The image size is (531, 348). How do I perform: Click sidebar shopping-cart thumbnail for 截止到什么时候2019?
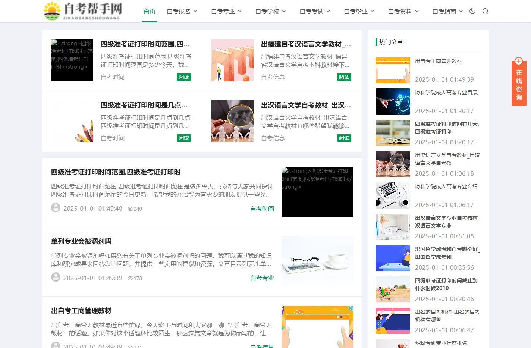coord(393,289)
